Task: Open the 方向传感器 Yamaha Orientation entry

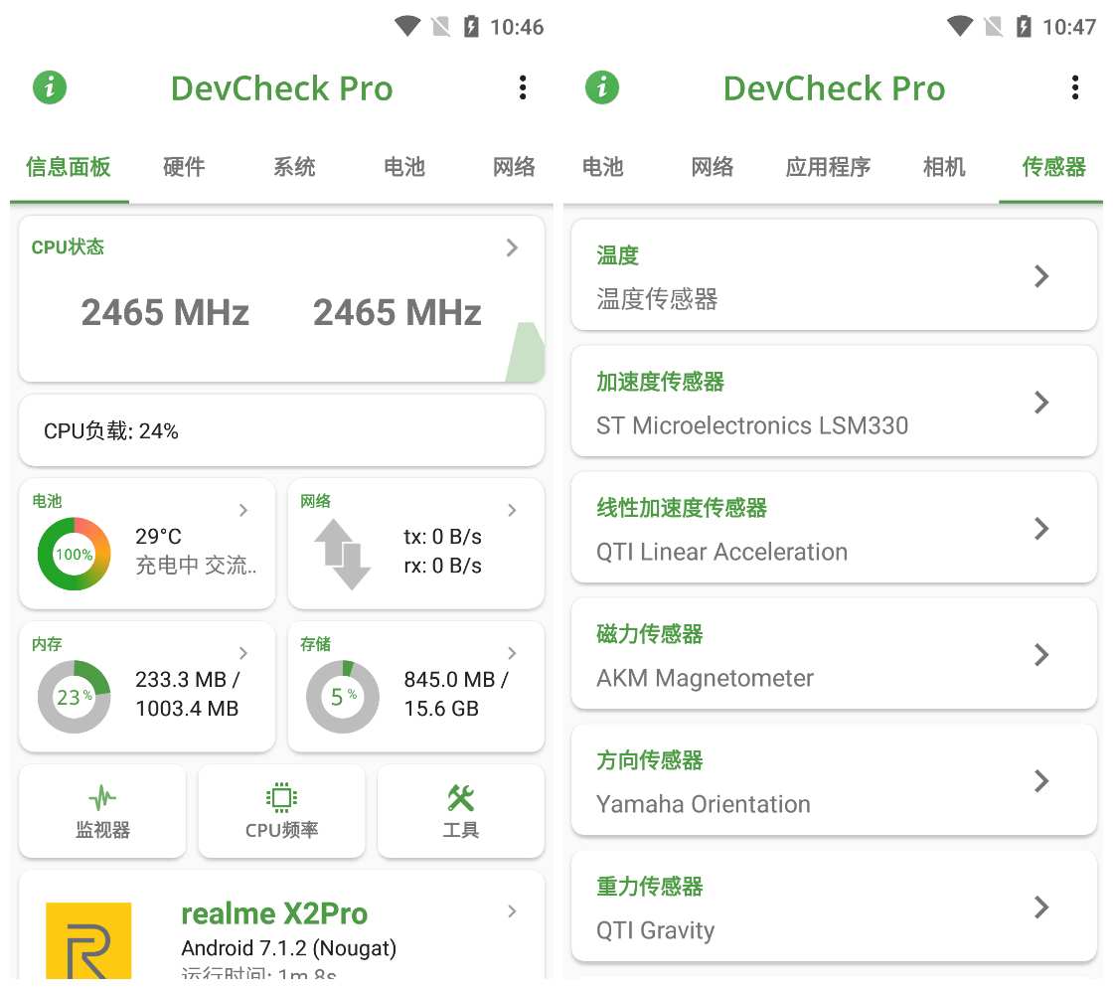Action: tap(833, 781)
